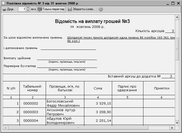Click the Прізвище, ім'я, по батькові header
The width and height of the screenshot is (182, 133).
tap(64, 88)
